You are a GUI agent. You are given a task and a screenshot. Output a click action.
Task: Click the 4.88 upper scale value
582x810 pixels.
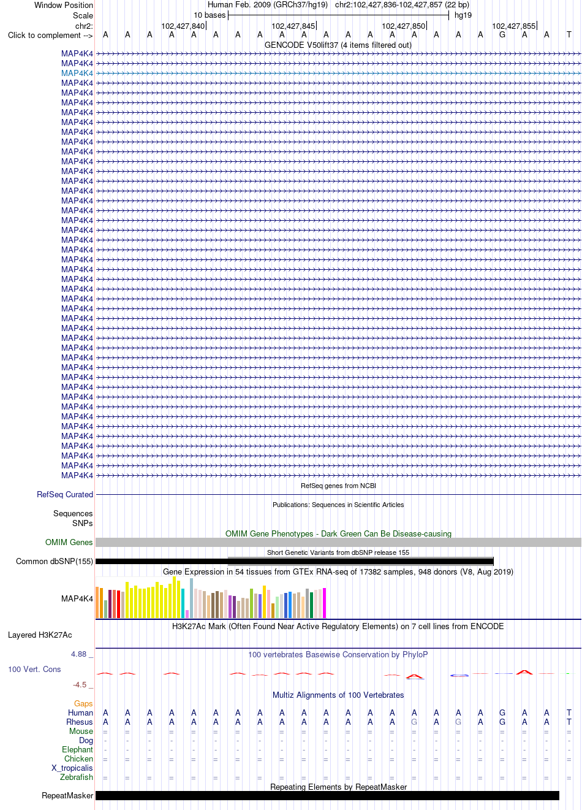point(79,654)
